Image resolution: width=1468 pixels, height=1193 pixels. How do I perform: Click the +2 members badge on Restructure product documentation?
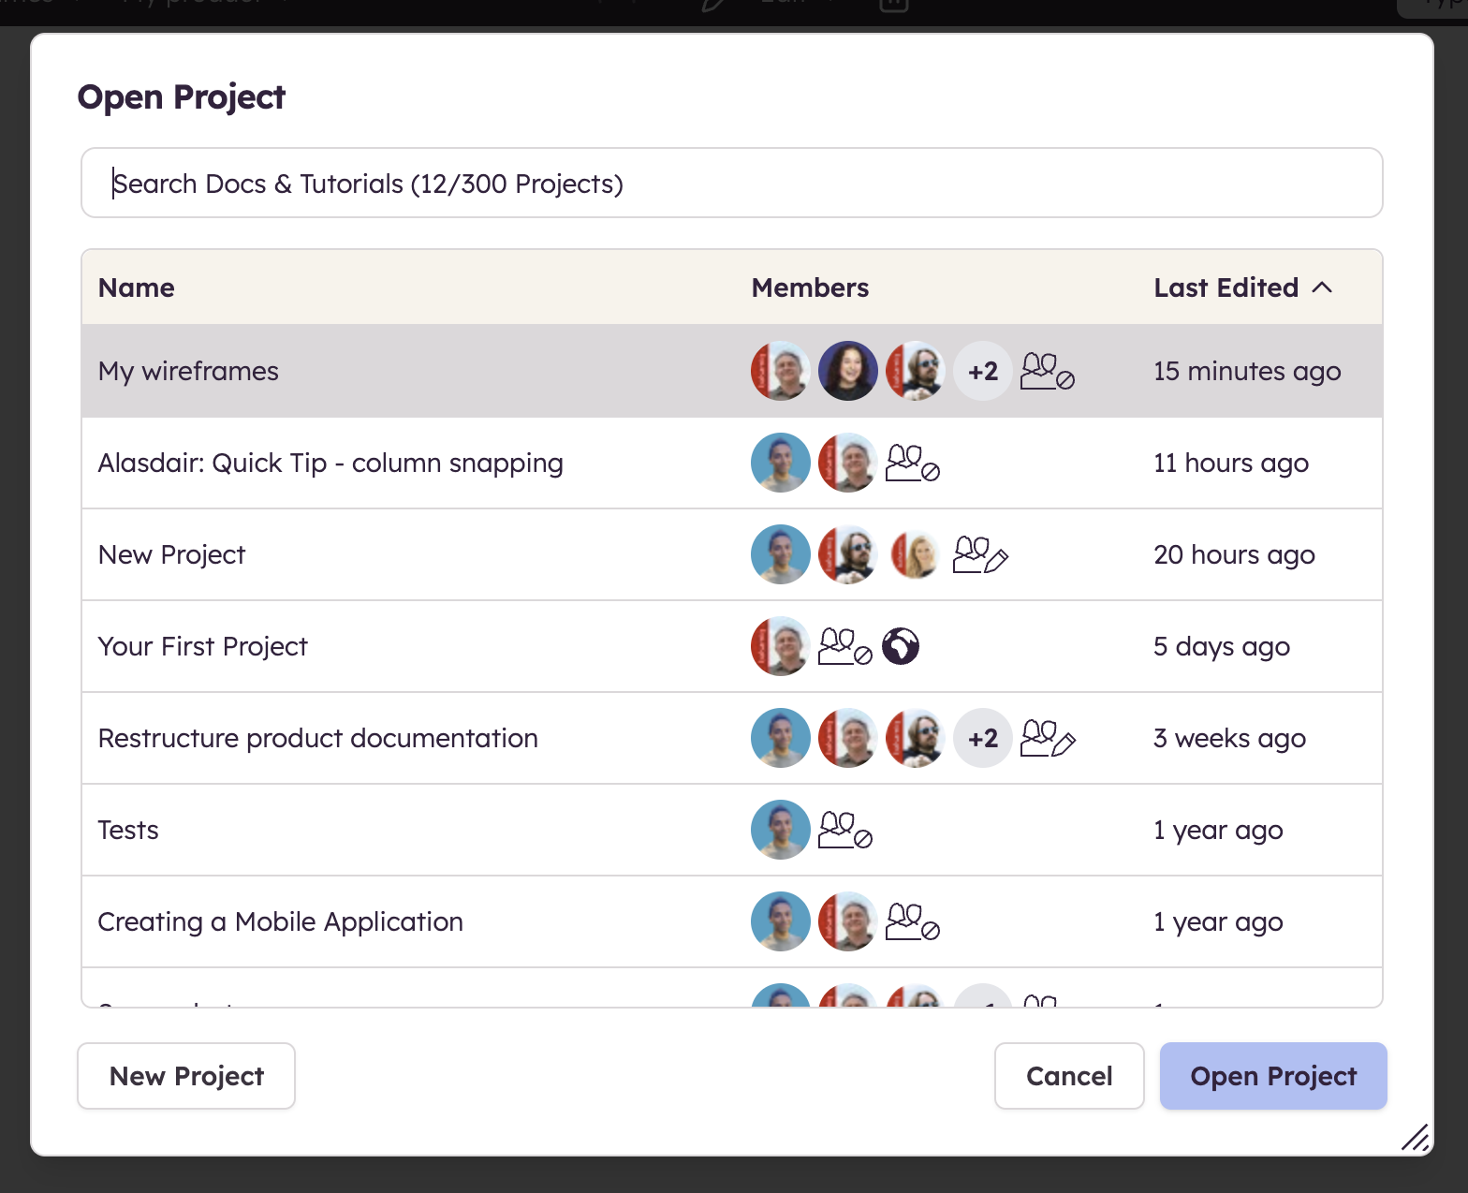click(983, 738)
